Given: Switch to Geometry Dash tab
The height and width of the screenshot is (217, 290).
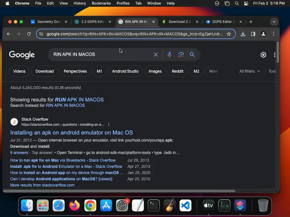Looking at the screenshot, I should pyautogui.click(x=49, y=22).
